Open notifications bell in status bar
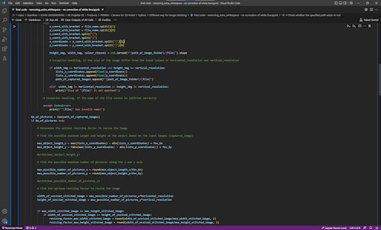Image resolution: width=381 pixels, height=230 pixels. (x=370, y=228)
